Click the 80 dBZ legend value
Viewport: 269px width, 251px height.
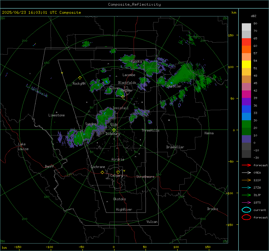pyautogui.click(x=255, y=24)
